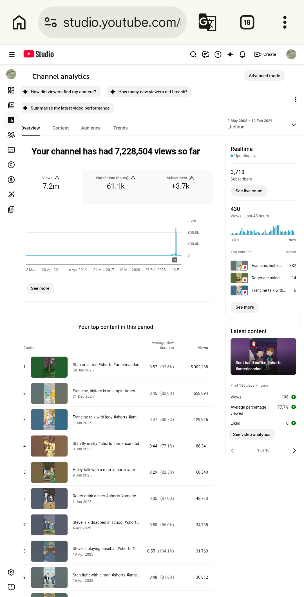Go to Dashboard in the left sidebar
304x597 pixels.
(x=11, y=90)
